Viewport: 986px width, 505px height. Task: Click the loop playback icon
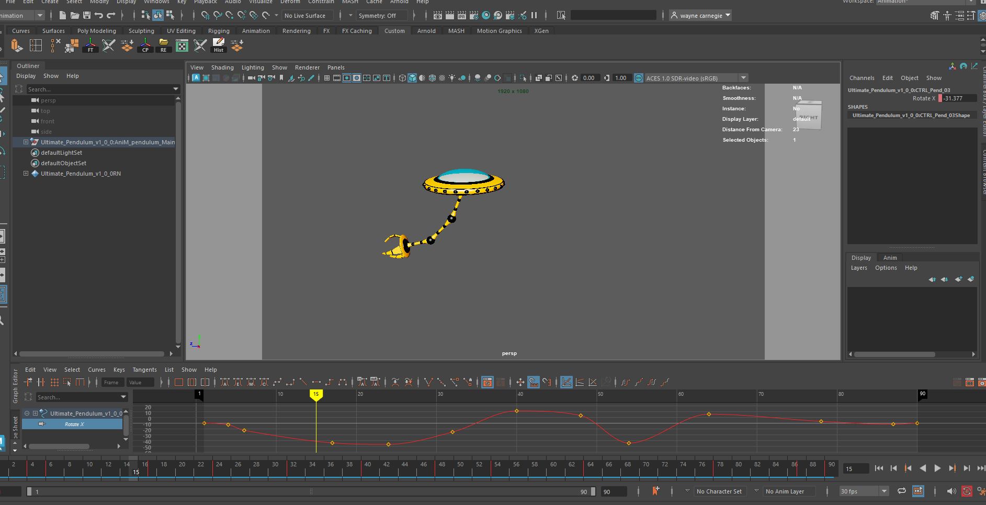(x=902, y=491)
